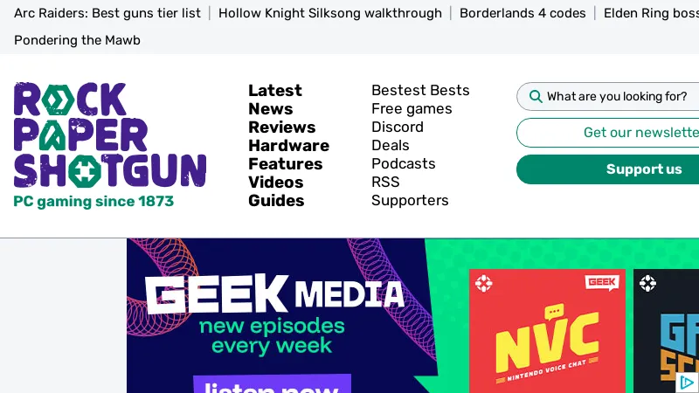Follow the Discord link
Image resolution: width=699 pixels, height=393 pixels.
click(398, 127)
